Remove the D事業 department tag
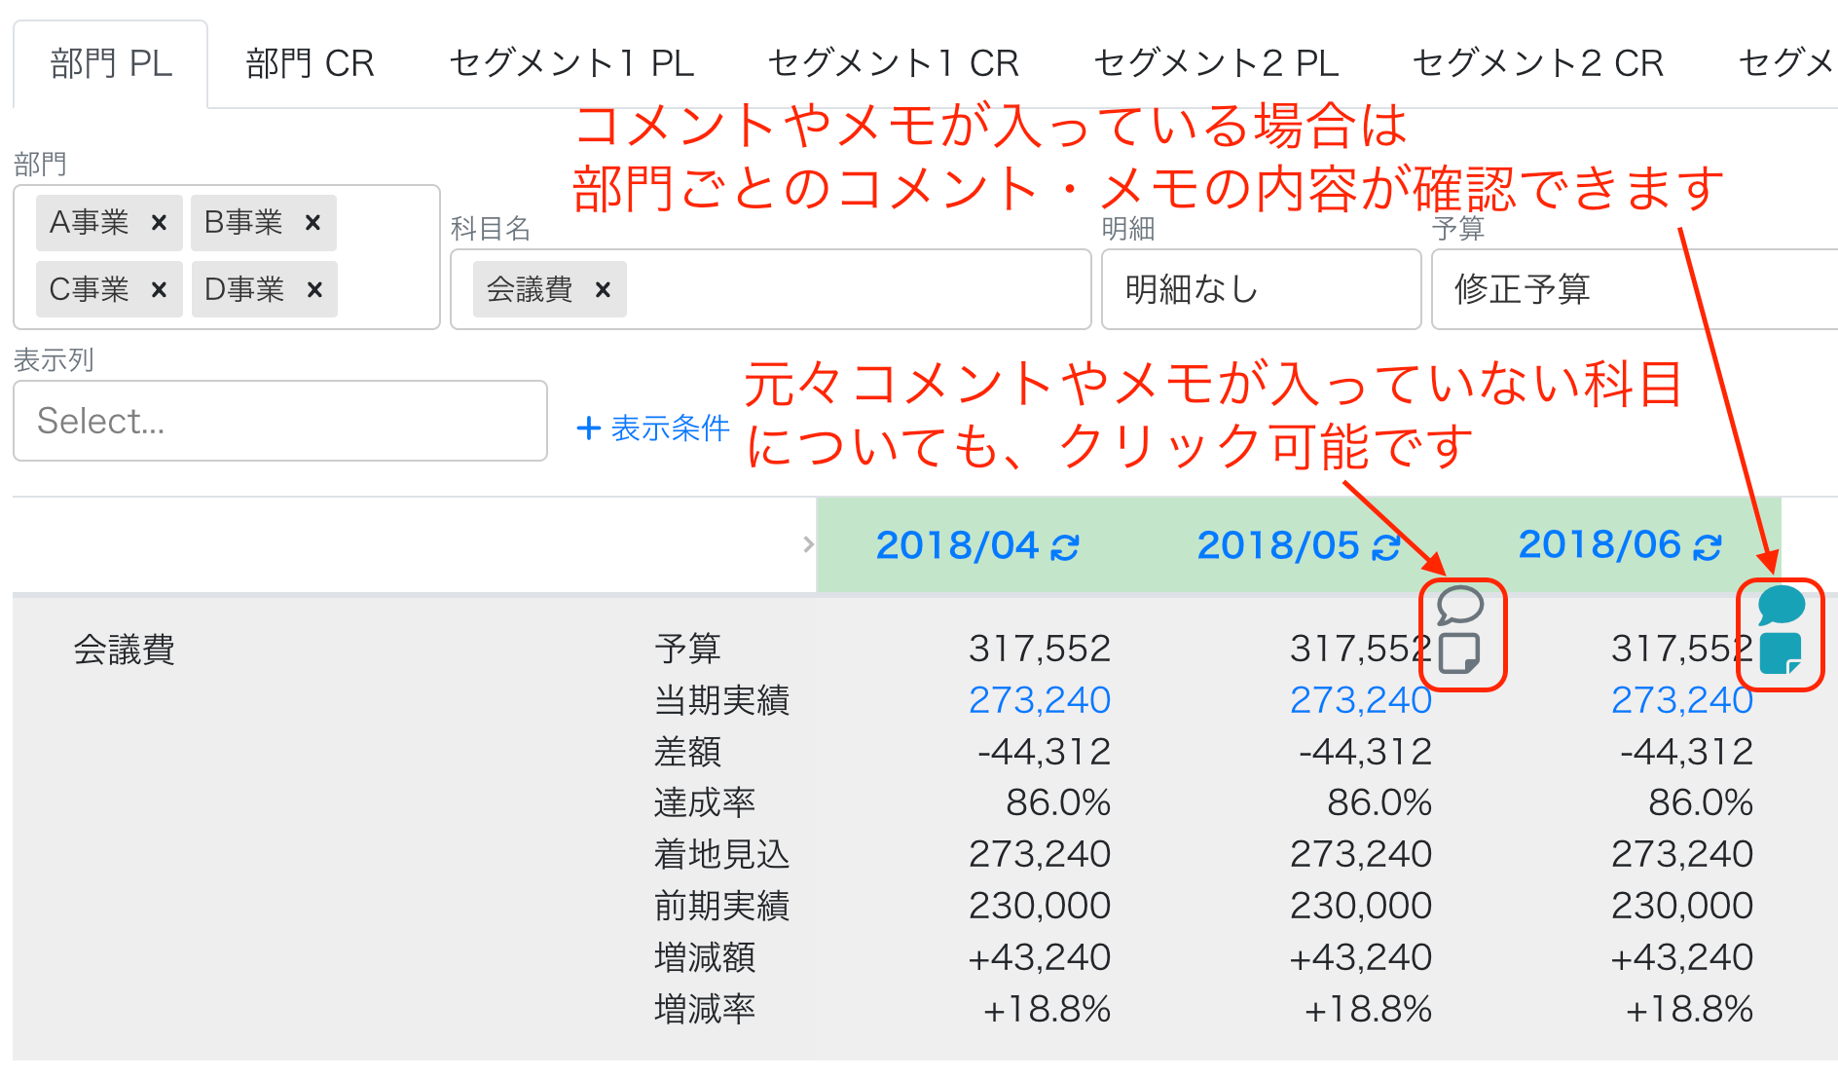 click(314, 289)
